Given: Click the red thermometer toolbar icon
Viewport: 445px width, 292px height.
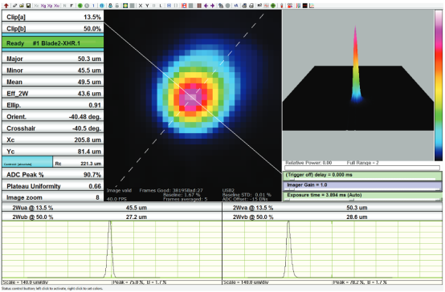Looking at the screenshot, I should coord(282,6).
